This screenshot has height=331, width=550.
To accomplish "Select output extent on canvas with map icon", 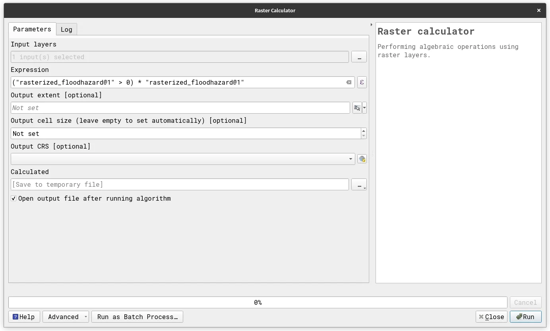I will [356, 108].
